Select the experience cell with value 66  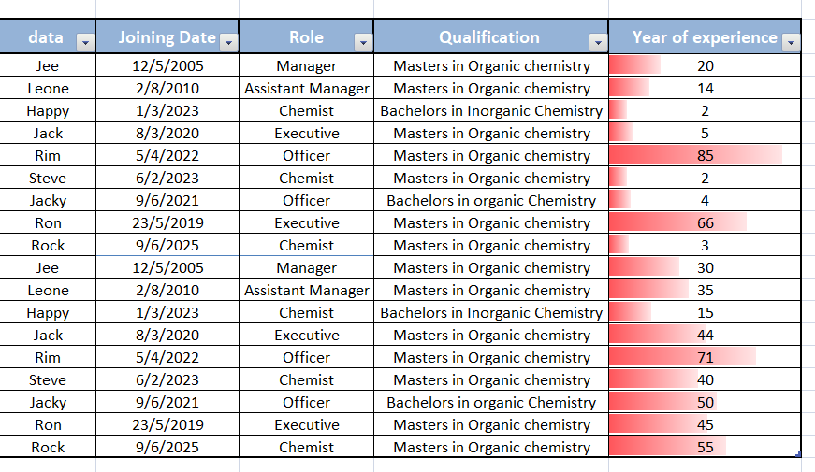click(x=705, y=223)
